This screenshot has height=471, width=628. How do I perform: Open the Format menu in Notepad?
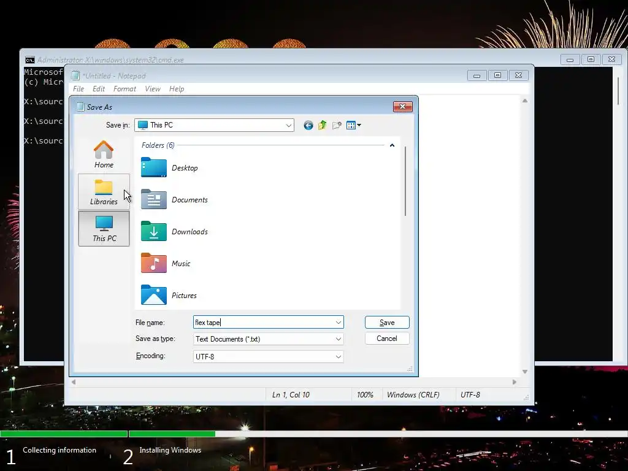click(x=124, y=89)
